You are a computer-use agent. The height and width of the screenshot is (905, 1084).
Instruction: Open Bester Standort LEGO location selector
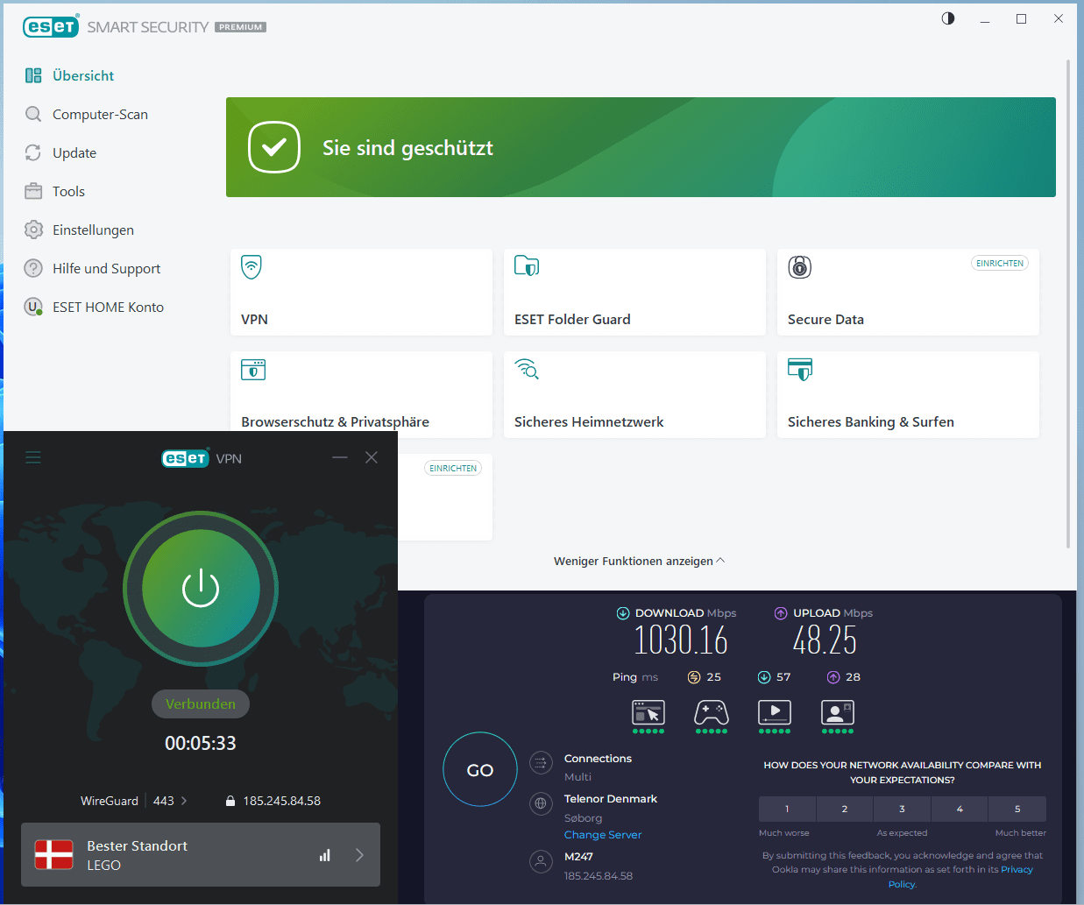[x=201, y=854]
